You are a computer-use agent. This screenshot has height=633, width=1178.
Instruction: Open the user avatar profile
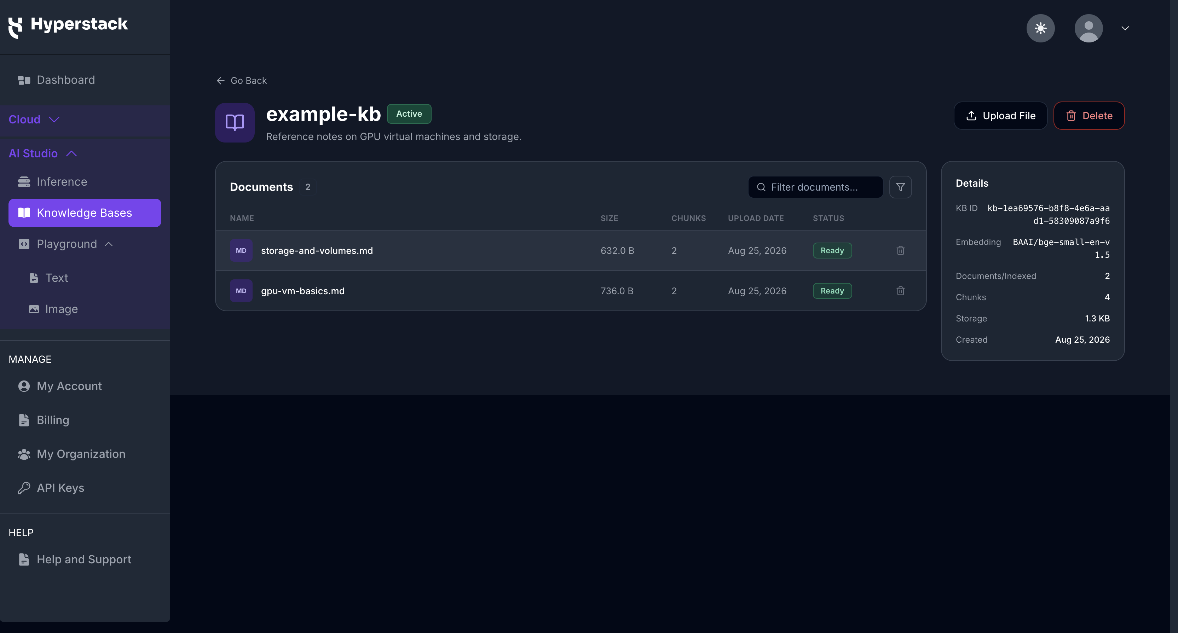[x=1089, y=28]
